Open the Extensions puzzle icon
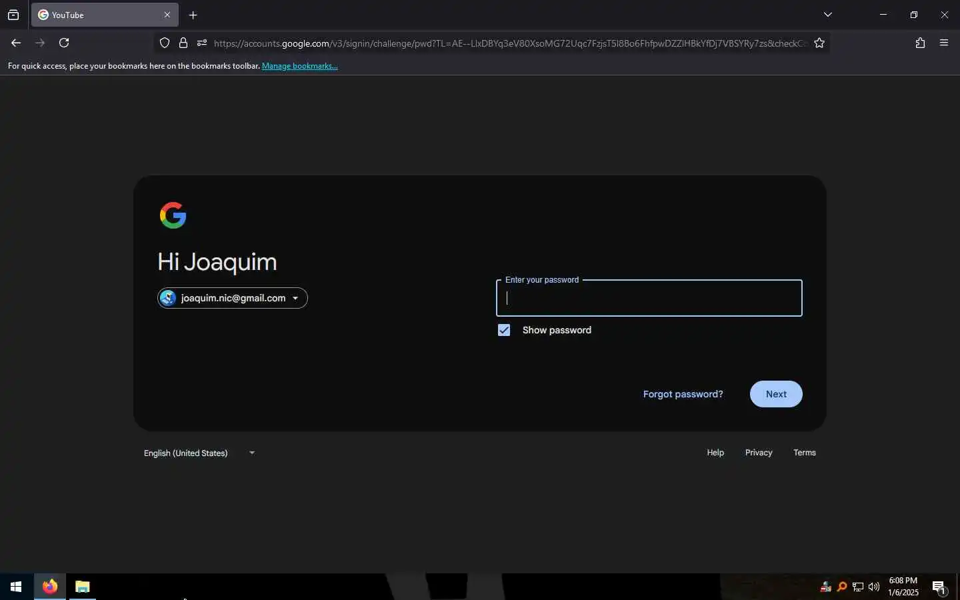The image size is (960, 600). coord(920,43)
